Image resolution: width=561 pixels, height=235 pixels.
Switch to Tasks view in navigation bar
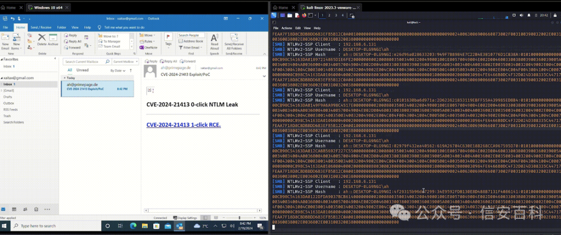36,209
